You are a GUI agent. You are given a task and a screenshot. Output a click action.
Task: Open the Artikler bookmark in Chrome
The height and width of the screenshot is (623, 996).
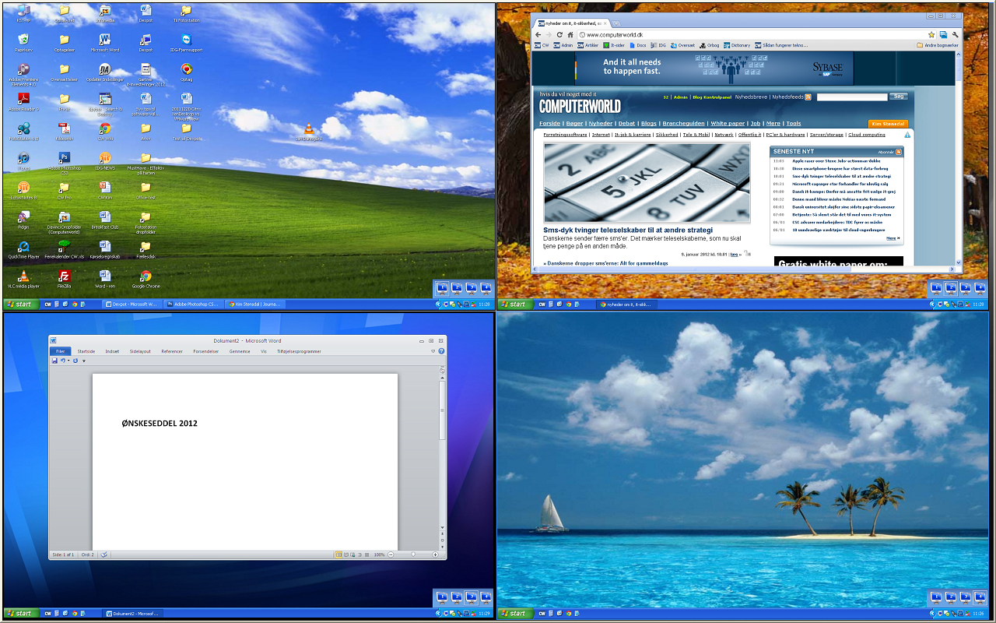[x=587, y=45]
